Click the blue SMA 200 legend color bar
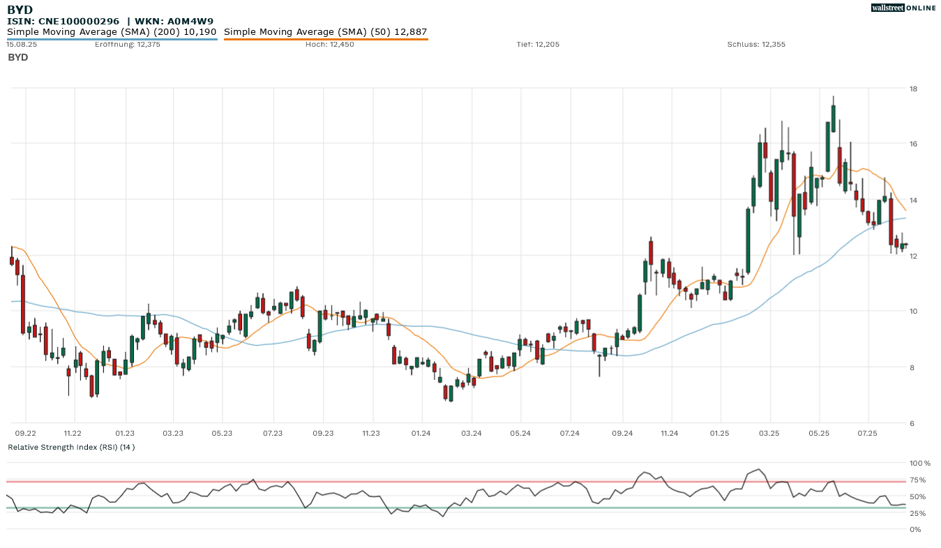941x548 pixels. [112, 39]
